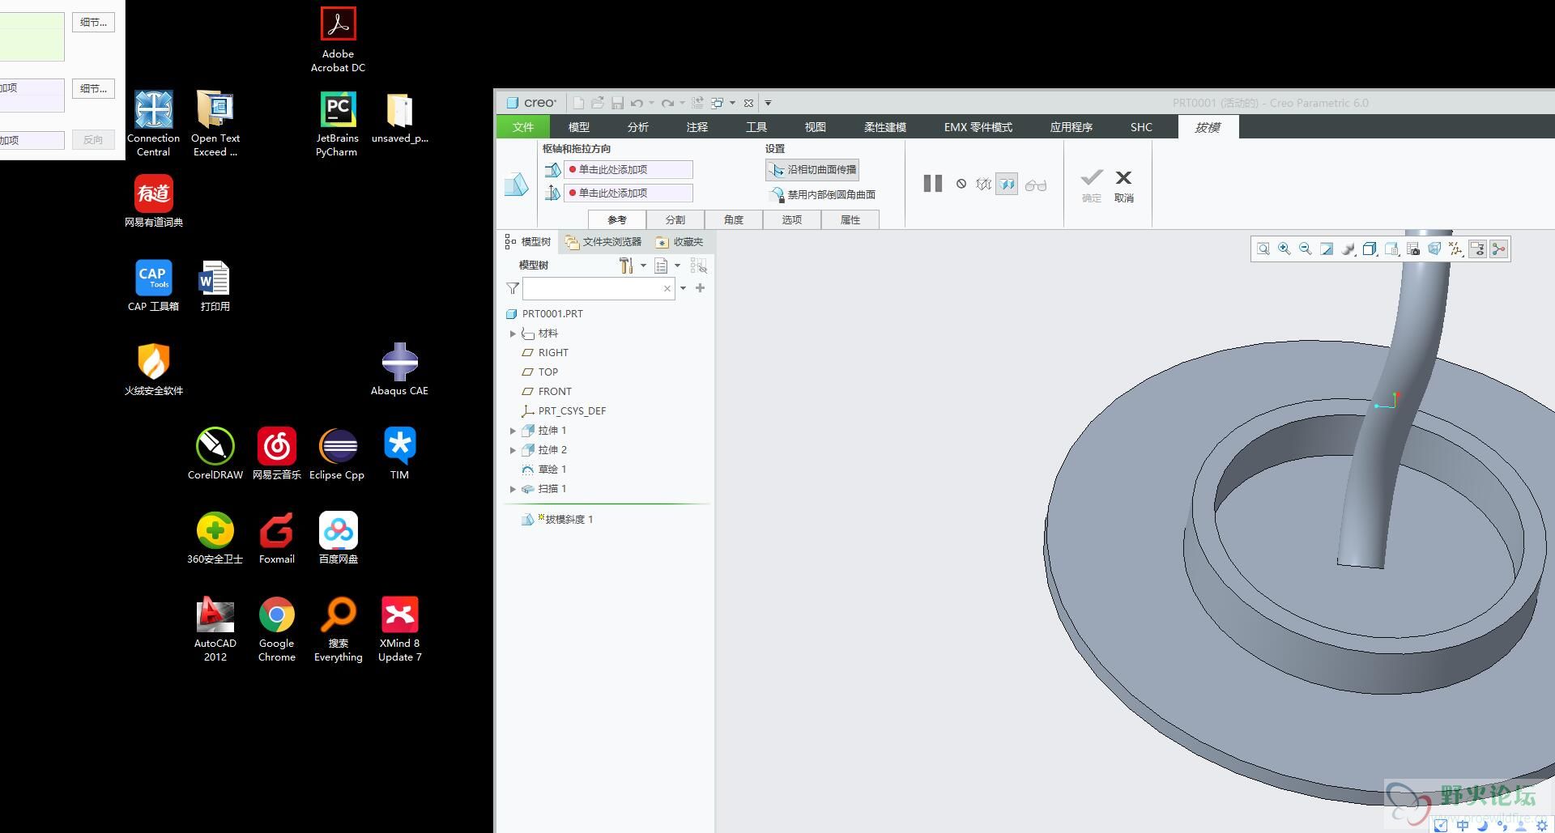
Task: Select the FRONT datum plane
Action: [547, 392]
